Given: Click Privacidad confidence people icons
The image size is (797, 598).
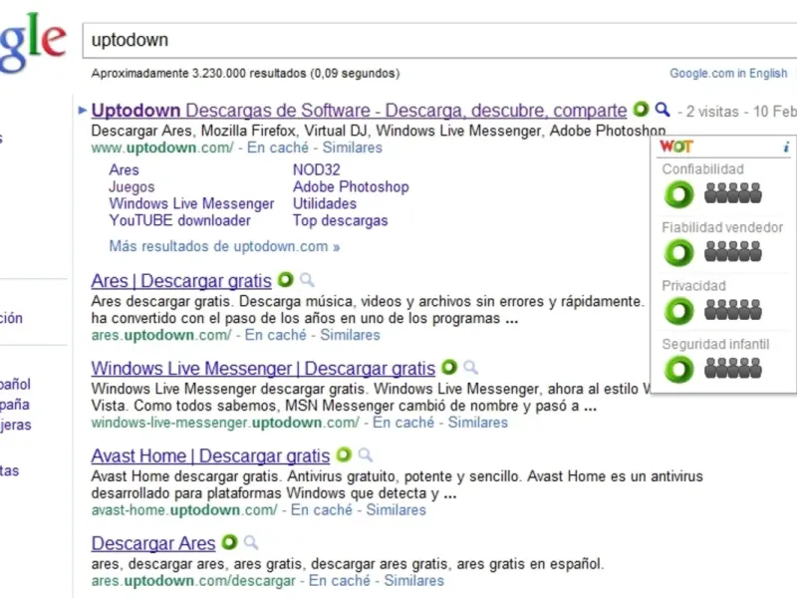Looking at the screenshot, I should pyautogui.click(x=733, y=310).
